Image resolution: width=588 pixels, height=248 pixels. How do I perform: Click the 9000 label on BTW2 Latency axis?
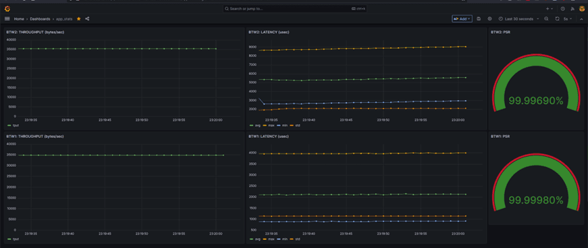click(x=253, y=47)
